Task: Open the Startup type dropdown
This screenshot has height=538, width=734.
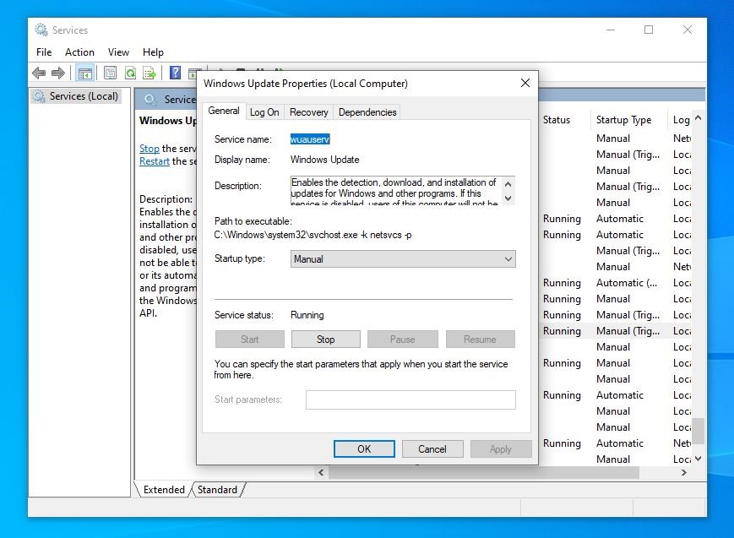Action: pyautogui.click(x=403, y=259)
